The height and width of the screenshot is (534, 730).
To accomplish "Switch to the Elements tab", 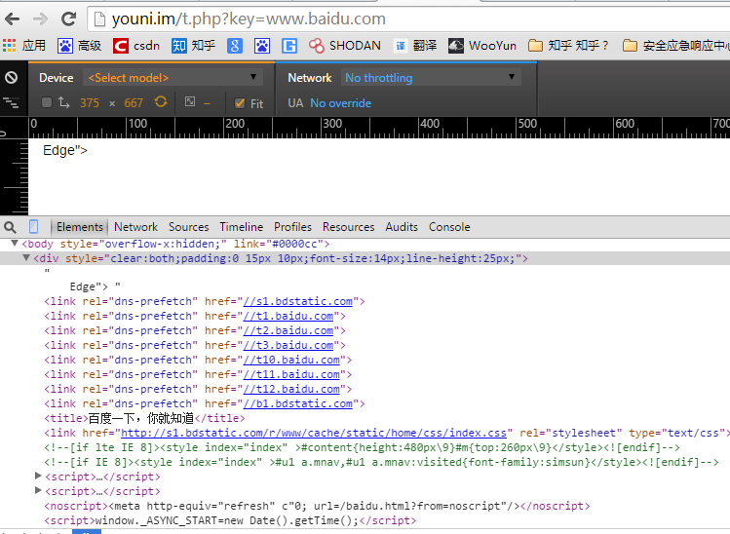I will (80, 227).
